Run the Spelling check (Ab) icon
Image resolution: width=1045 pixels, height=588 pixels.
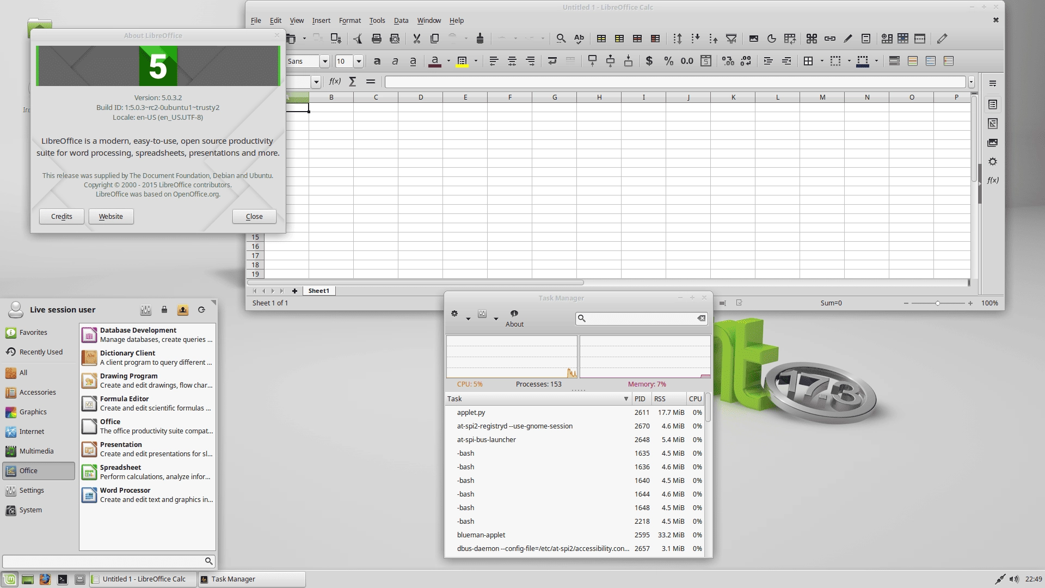tap(579, 39)
